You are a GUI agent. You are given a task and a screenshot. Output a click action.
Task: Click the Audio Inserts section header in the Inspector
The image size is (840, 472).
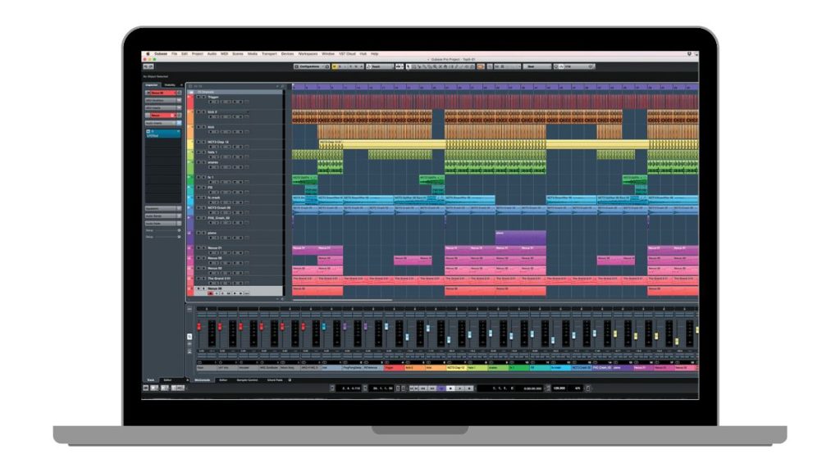tap(163, 123)
